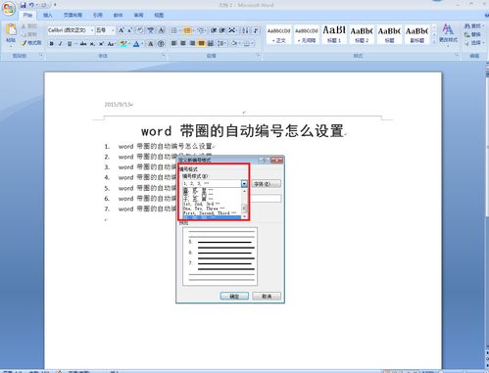Viewport: 489px width, 373px height.
Task: Click the Shrink Font icon
Action: (x=129, y=30)
